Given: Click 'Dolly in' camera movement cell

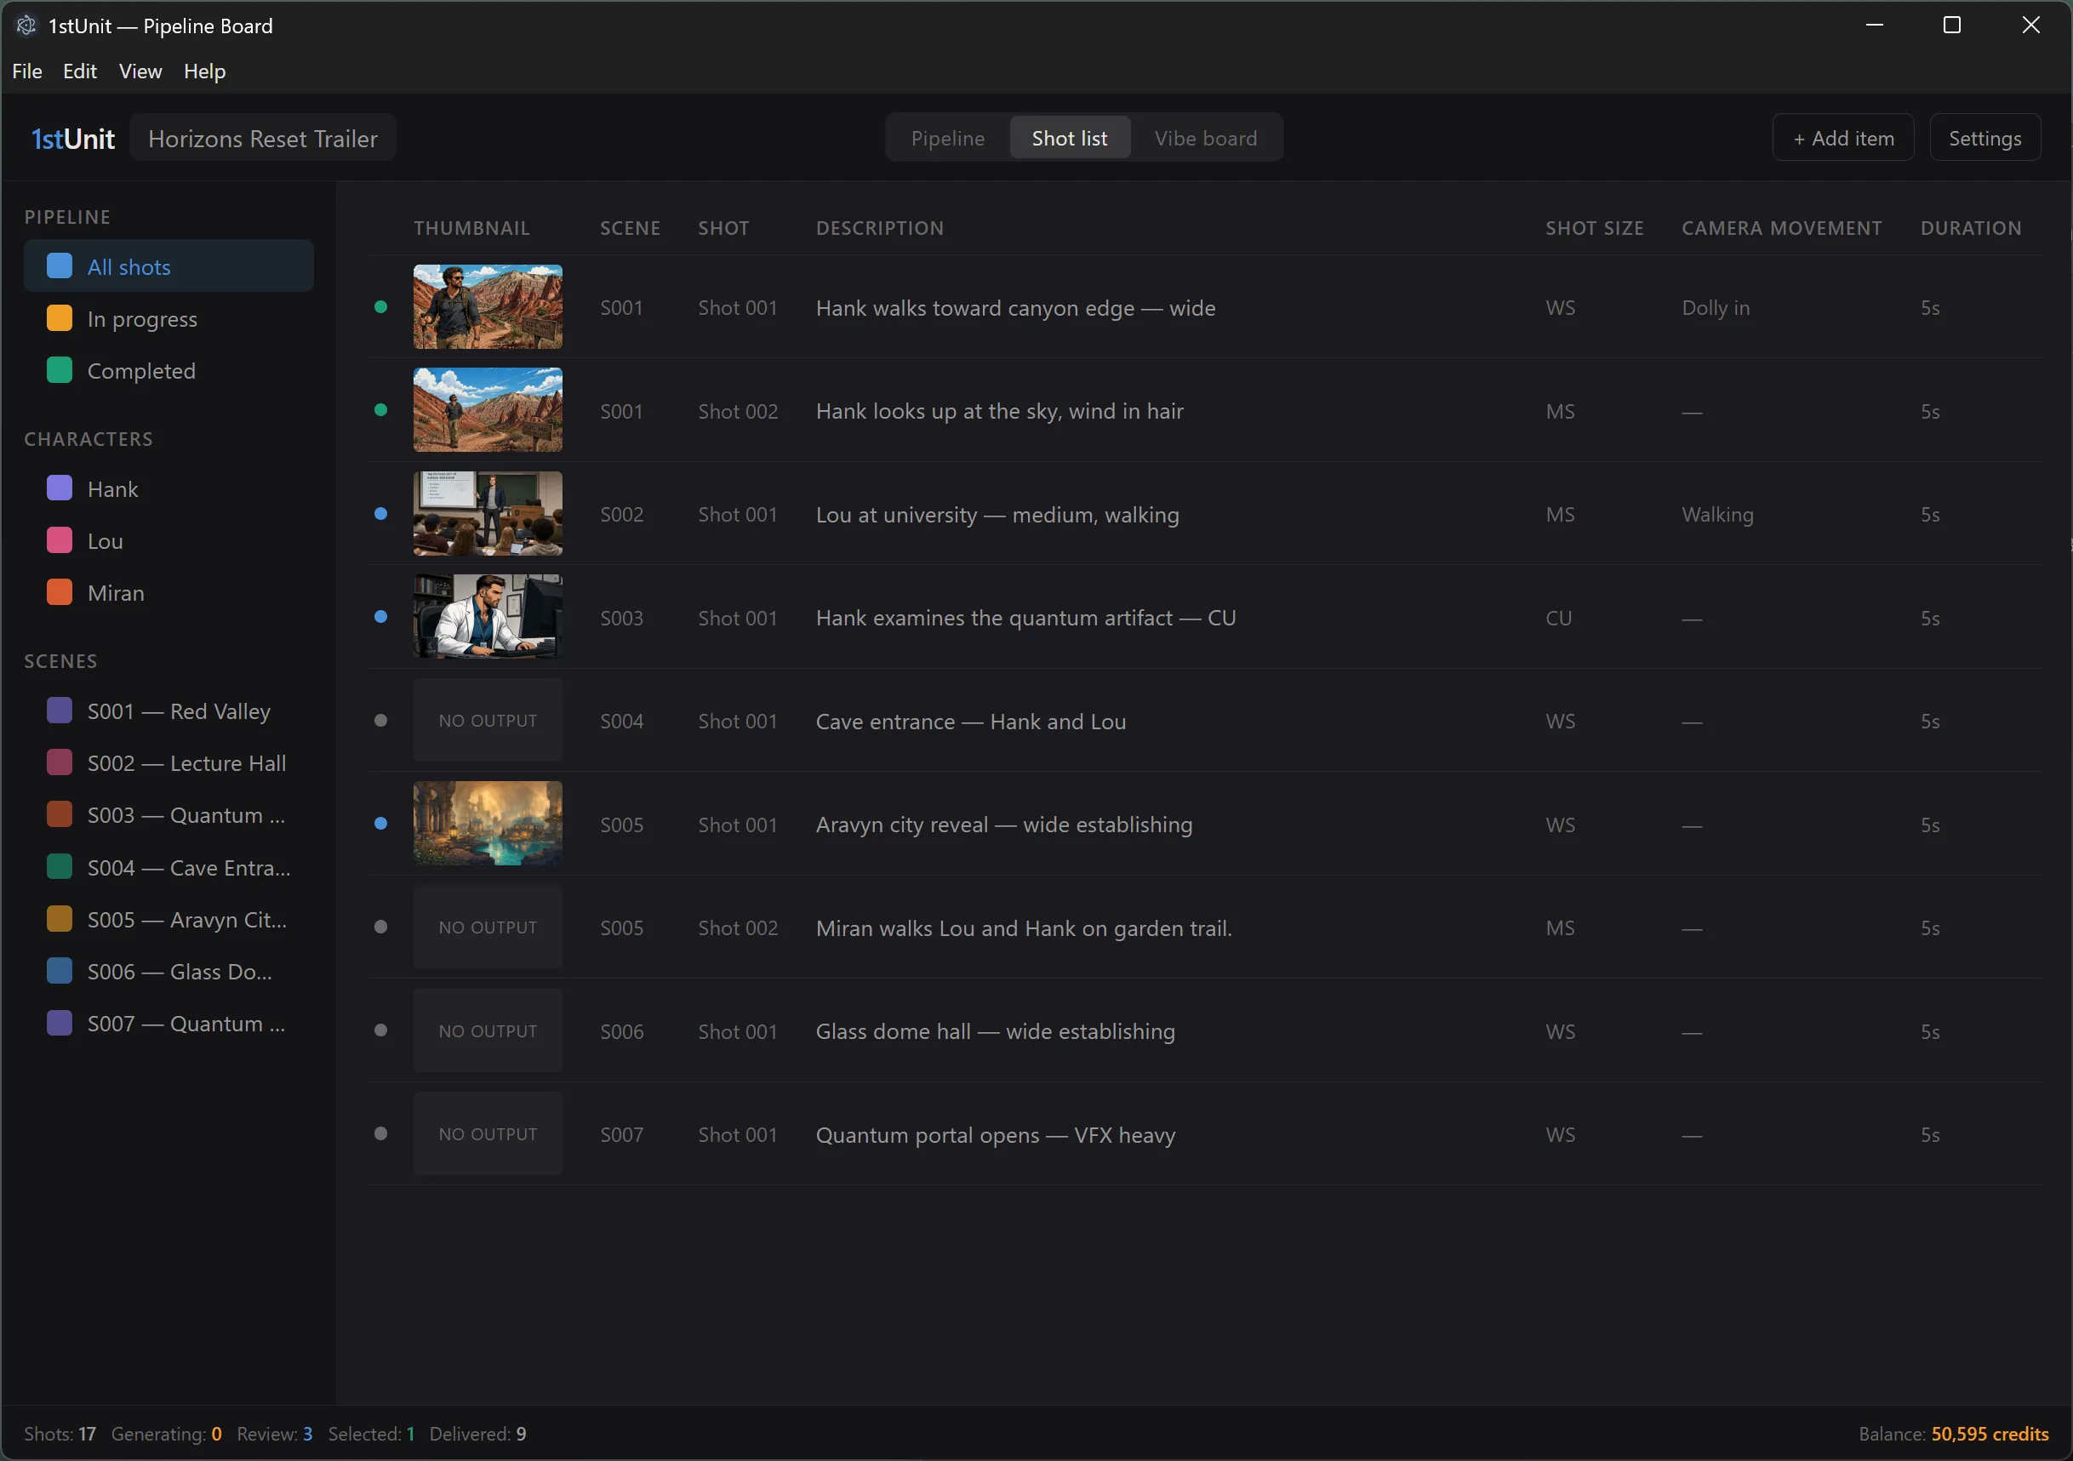Looking at the screenshot, I should tap(1716, 308).
